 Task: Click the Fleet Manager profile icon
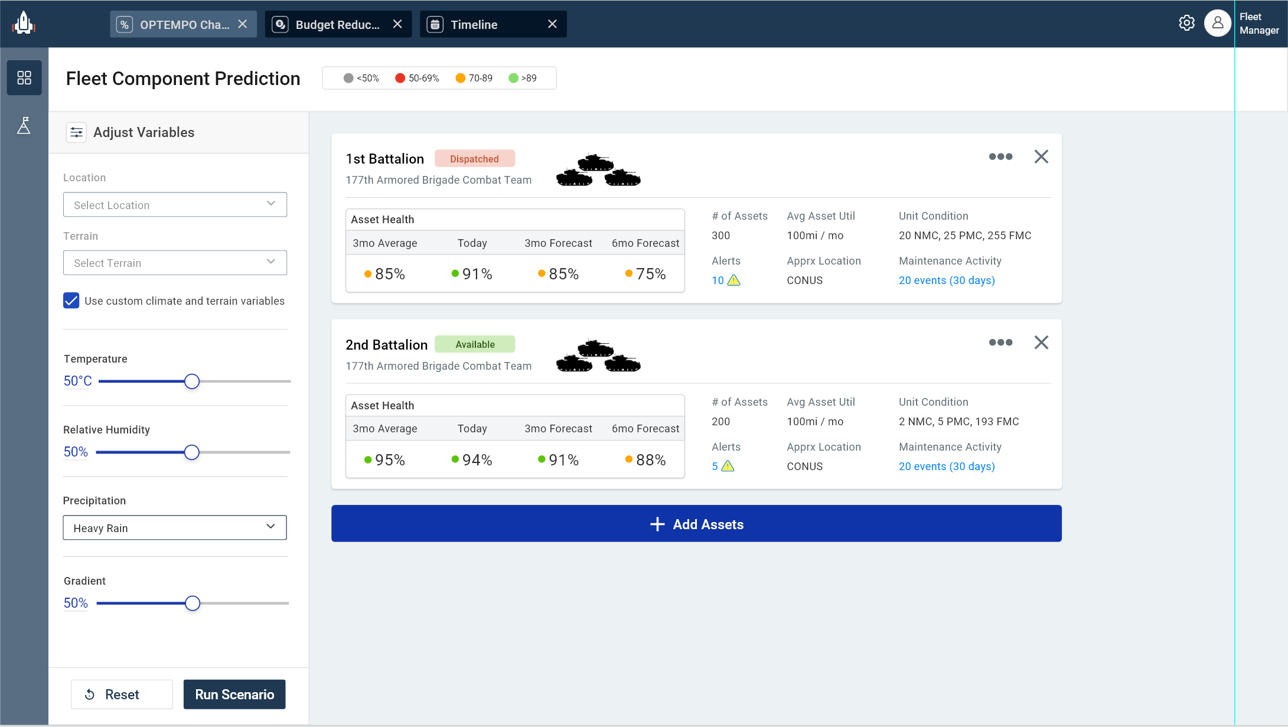click(x=1218, y=23)
